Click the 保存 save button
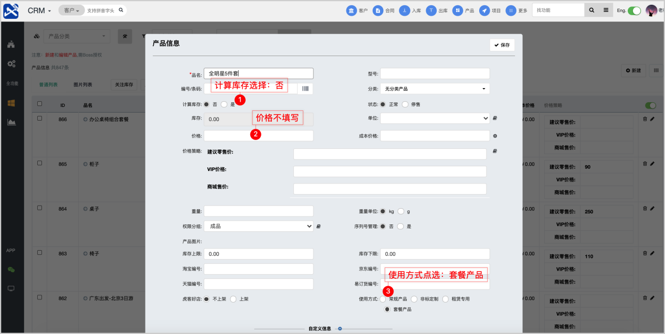The height and width of the screenshot is (334, 665). click(502, 45)
